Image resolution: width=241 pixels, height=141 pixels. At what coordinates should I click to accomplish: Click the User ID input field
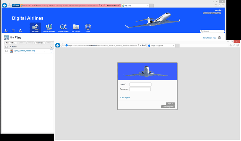140,84
